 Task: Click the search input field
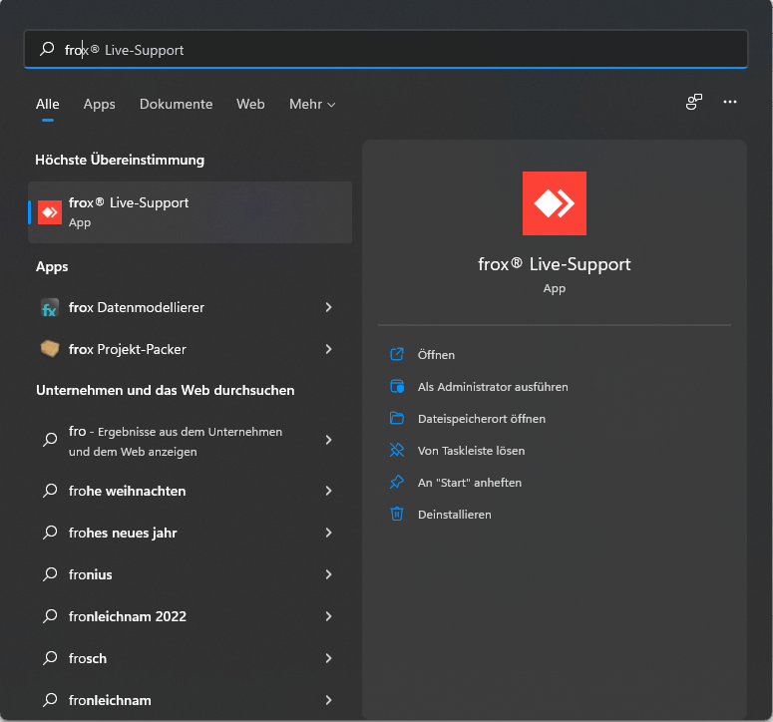tap(399, 50)
